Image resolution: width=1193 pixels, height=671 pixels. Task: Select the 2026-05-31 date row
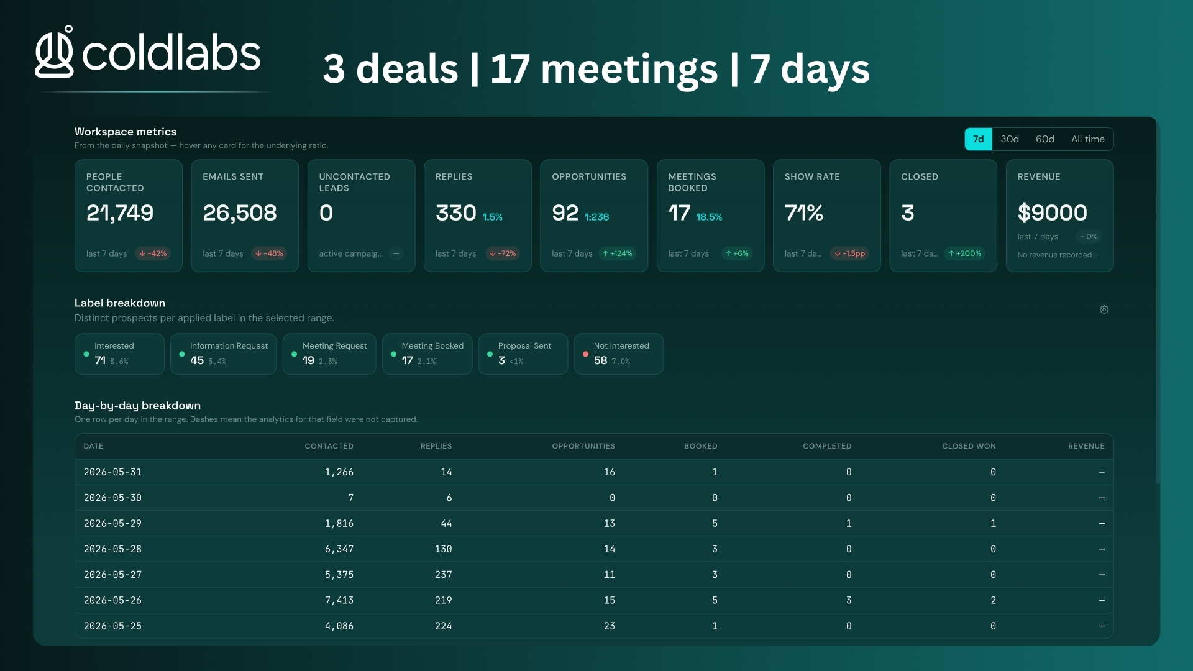[594, 472]
